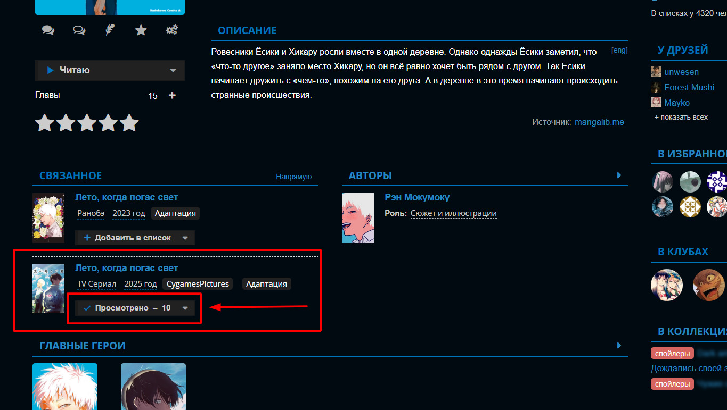Click the filled speech bubbles comment icon
Image resolution: width=727 pixels, height=410 pixels.
tap(48, 30)
